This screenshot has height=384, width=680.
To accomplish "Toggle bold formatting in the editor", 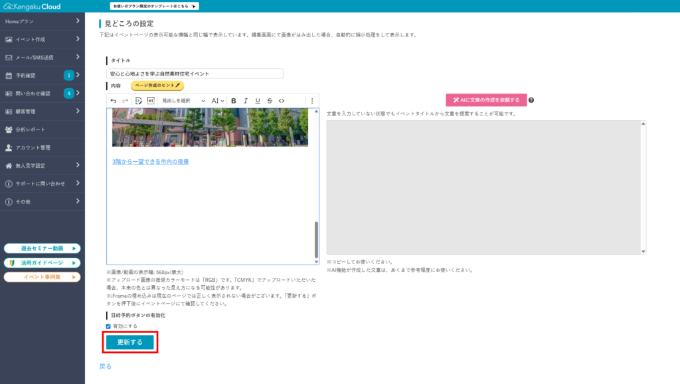I will [233, 101].
